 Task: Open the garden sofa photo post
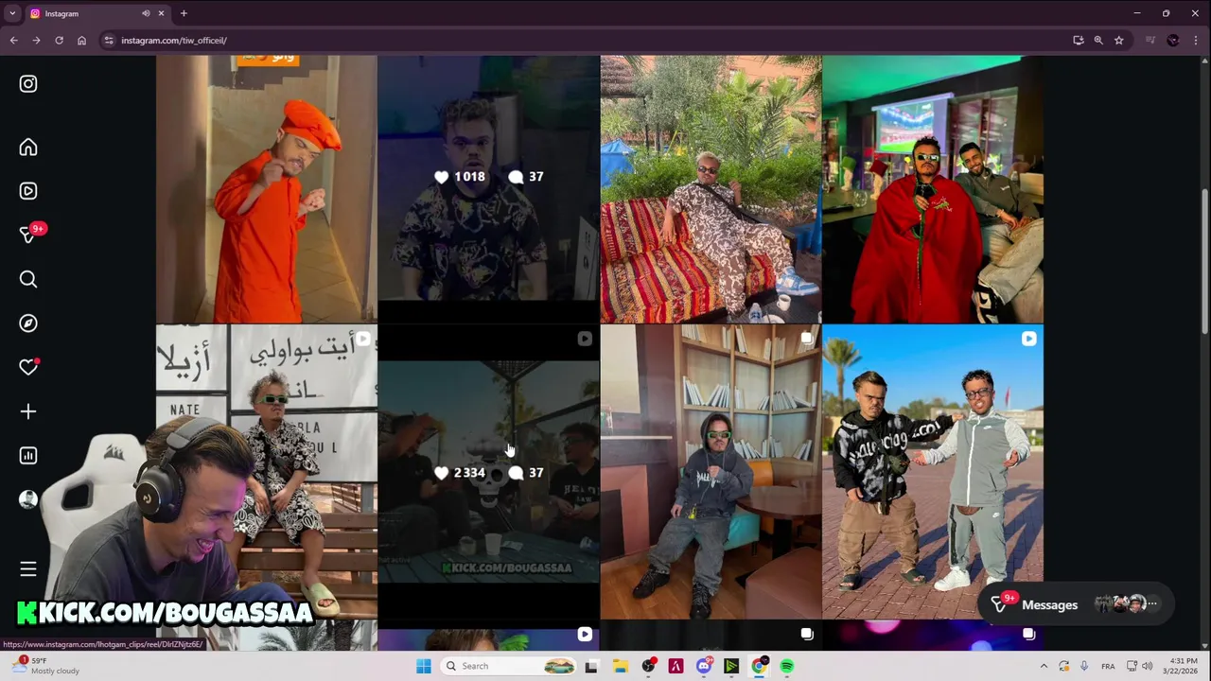click(x=711, y=189)
